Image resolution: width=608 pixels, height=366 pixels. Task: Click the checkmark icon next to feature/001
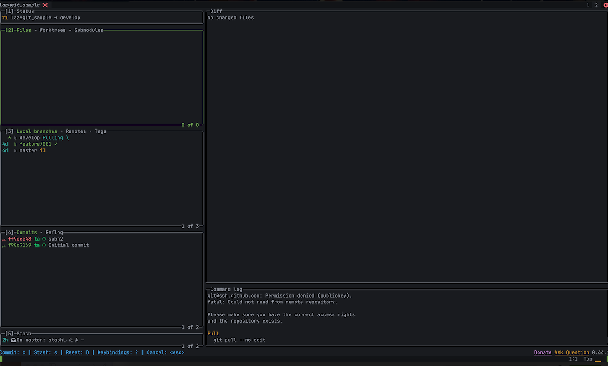pyautogui.click(x=56, y=144)
